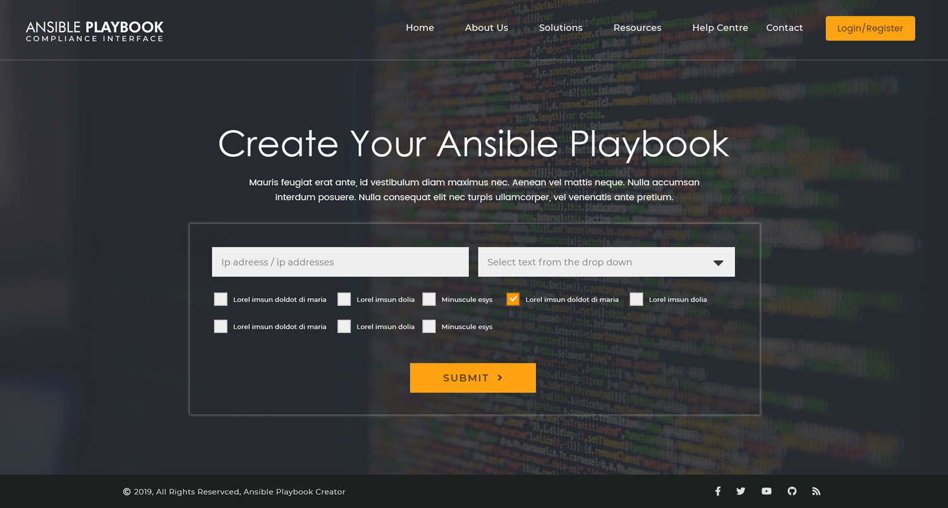948x508 pixels.
Task: Check first-row first 'Lorel imsun doldot di maria' checkbox
Action: click(x=221, y=299)
